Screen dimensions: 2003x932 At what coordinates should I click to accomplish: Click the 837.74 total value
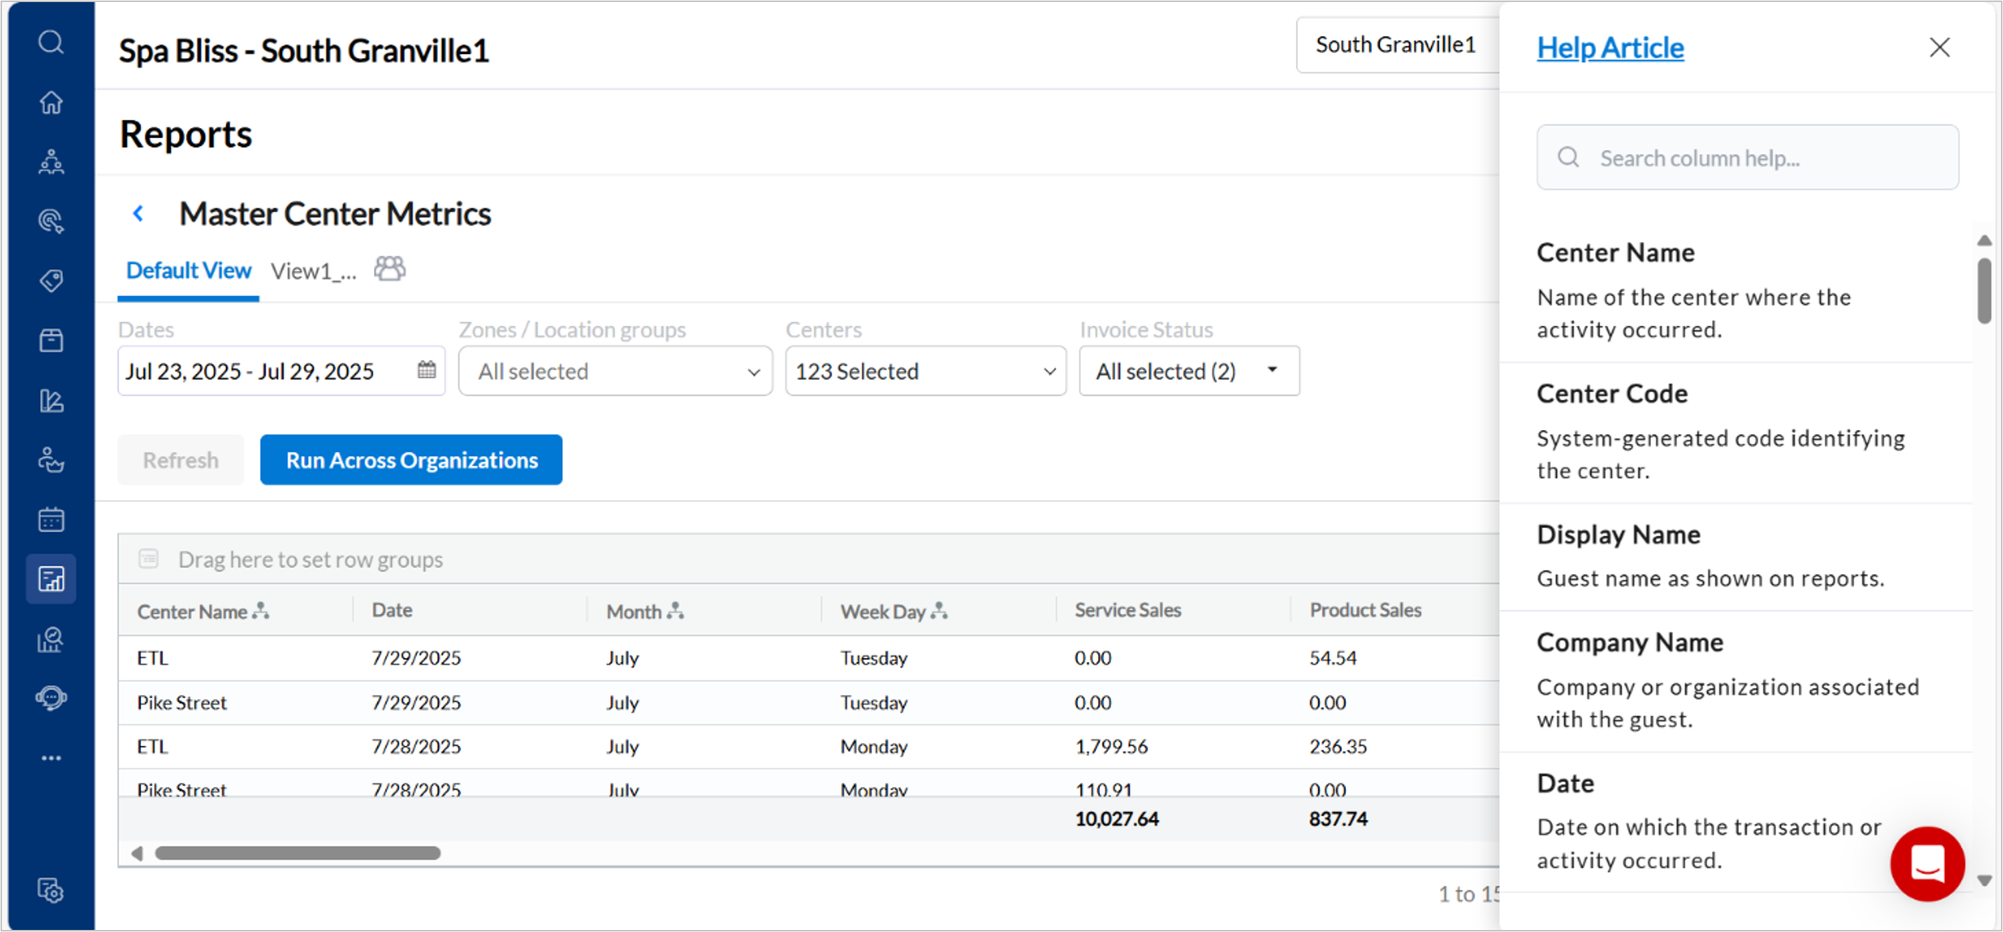(1339, 818)
